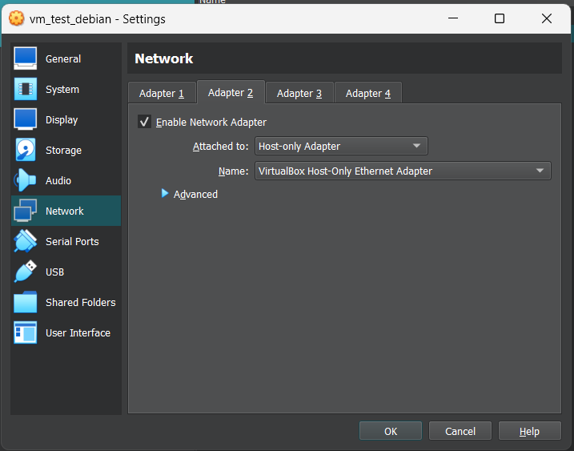Select the Storage disk icon

pos(26,150)
